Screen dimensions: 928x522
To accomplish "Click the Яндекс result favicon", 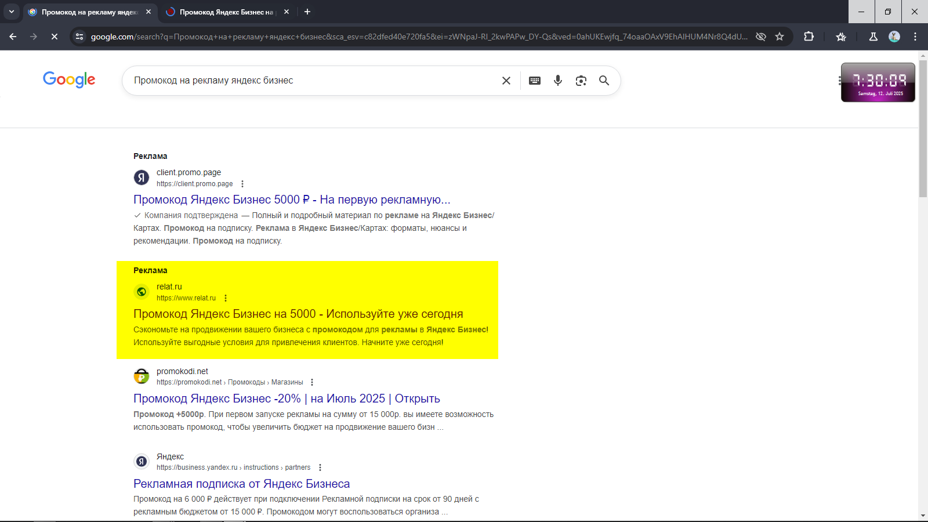I will coord(142,462).
